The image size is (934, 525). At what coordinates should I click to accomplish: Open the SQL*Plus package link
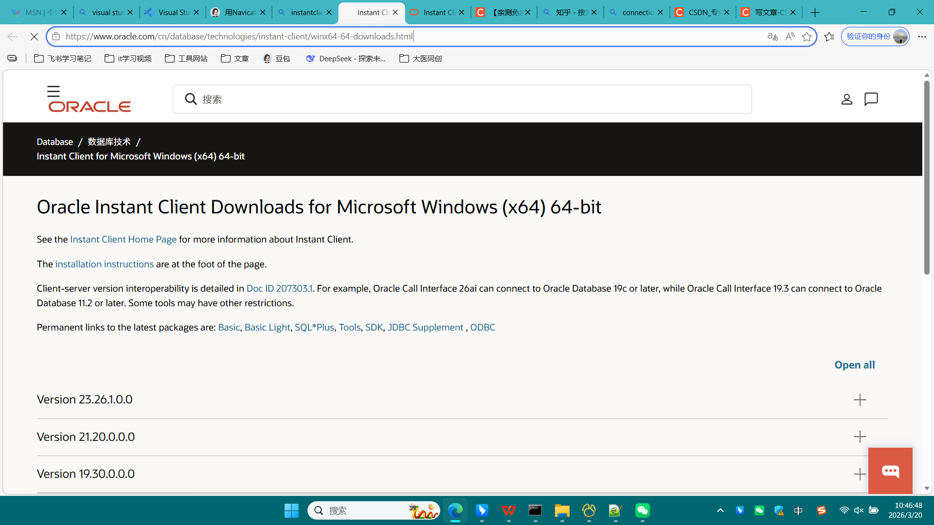314,327
